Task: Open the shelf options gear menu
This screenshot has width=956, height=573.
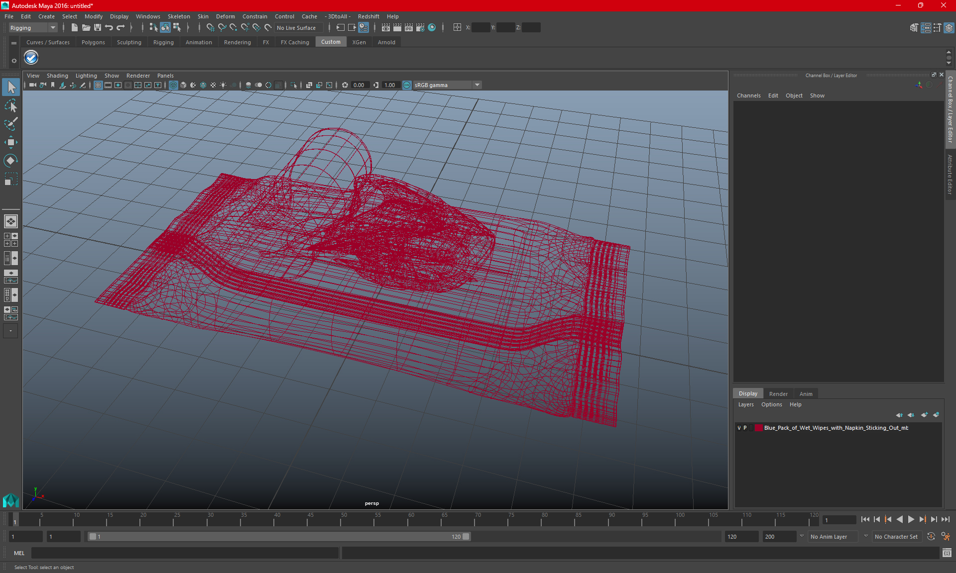Action: point(14,61)
